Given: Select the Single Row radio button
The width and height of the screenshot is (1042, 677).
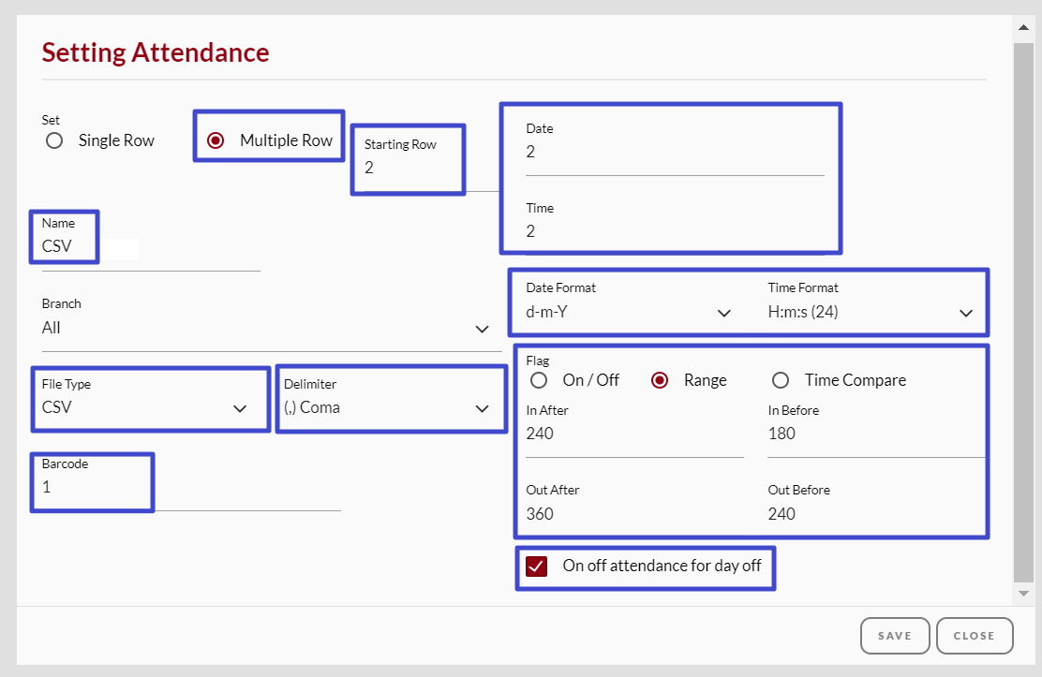Looking at the screenshot, I should pos(53,140).
